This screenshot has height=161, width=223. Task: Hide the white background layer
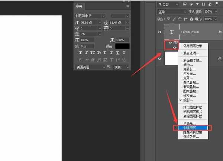pos(160,59)
